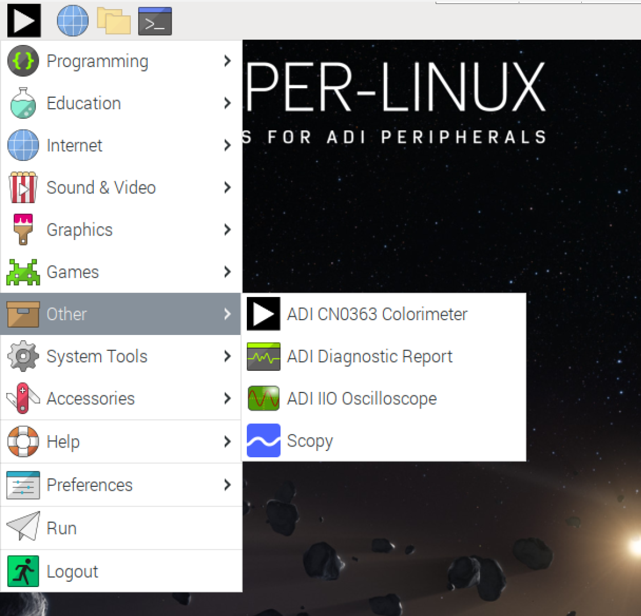Choose Run from the main menu
This screenshot has width=641, height=616.
point(121,528)
